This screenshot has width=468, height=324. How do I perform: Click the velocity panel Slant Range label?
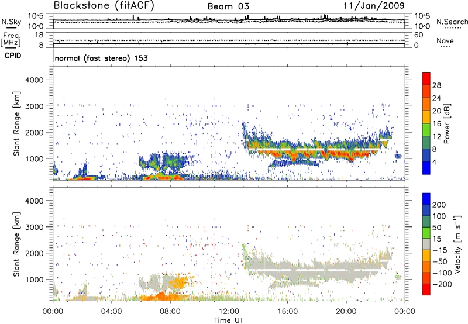[16, 244]
